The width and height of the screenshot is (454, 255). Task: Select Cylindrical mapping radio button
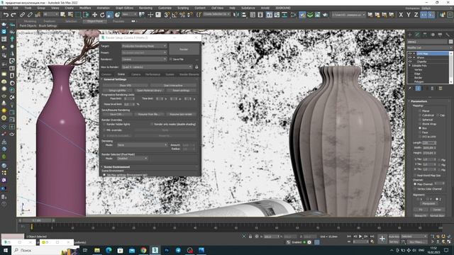420,115
